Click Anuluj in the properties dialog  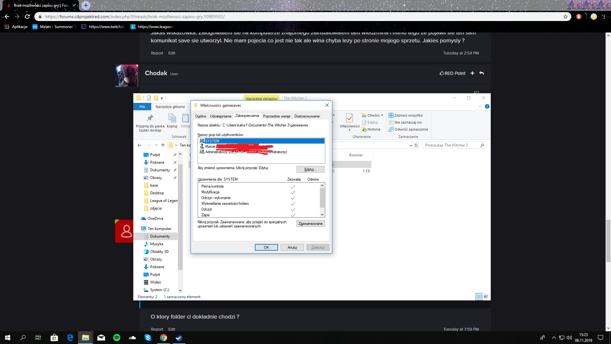pos(292,247)
